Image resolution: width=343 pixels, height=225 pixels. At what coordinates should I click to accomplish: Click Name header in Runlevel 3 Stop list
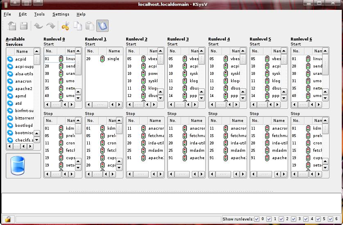196,121
